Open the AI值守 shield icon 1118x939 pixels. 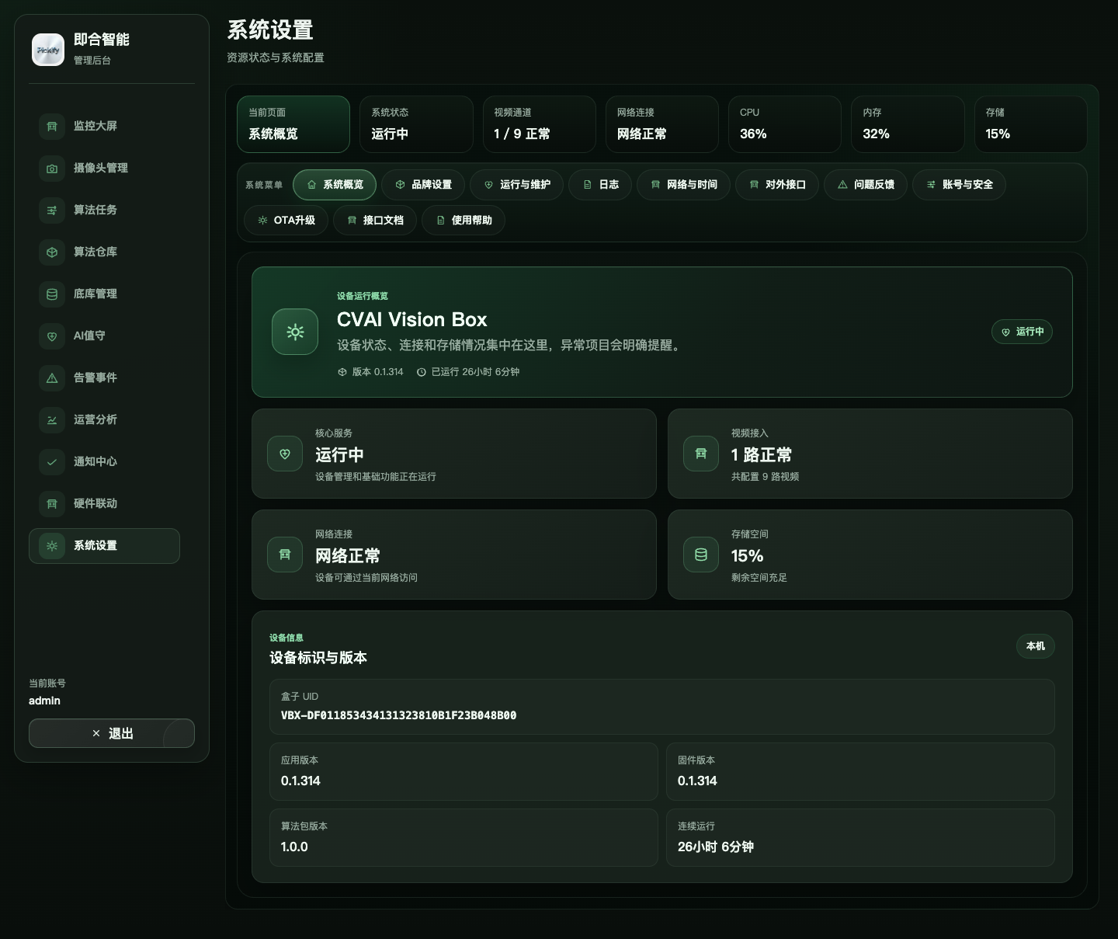52,336
